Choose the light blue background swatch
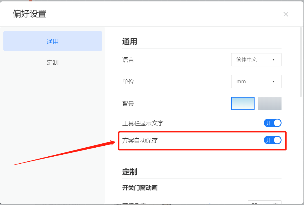 click(x=242, y=103)
